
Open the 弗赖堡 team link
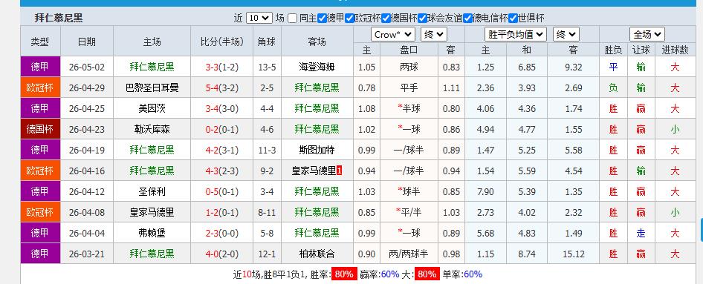[x=152, y=233]
